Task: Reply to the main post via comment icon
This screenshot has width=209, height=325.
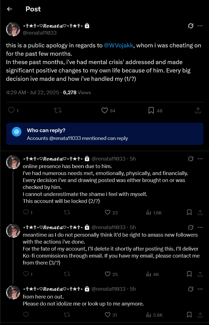Action: click(13, 110)
